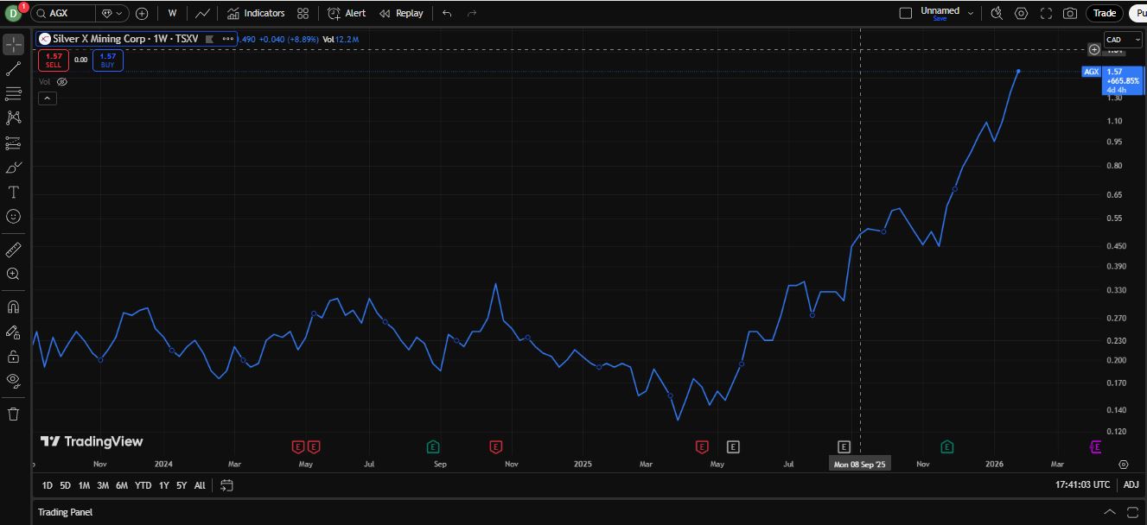1147x525 pixels.
Task: Select the trend line drawing tool
Action: click(13, 69)
